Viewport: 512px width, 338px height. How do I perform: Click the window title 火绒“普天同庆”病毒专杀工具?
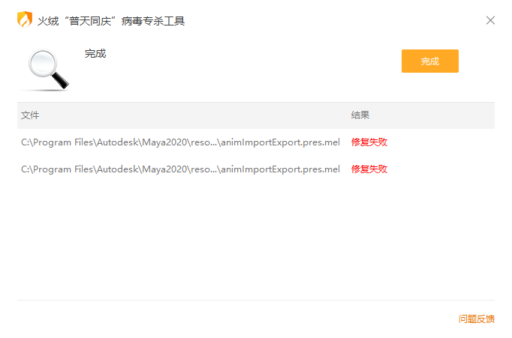point(111,21)
